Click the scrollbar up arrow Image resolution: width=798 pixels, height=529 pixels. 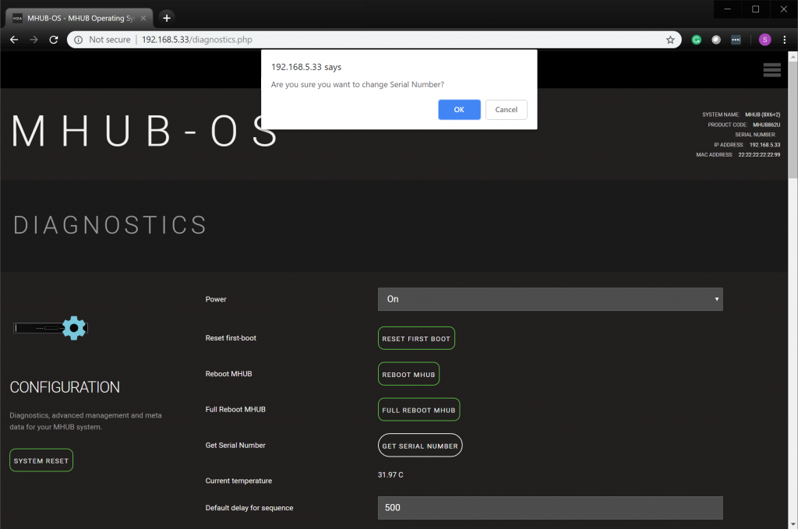(793, 56)
